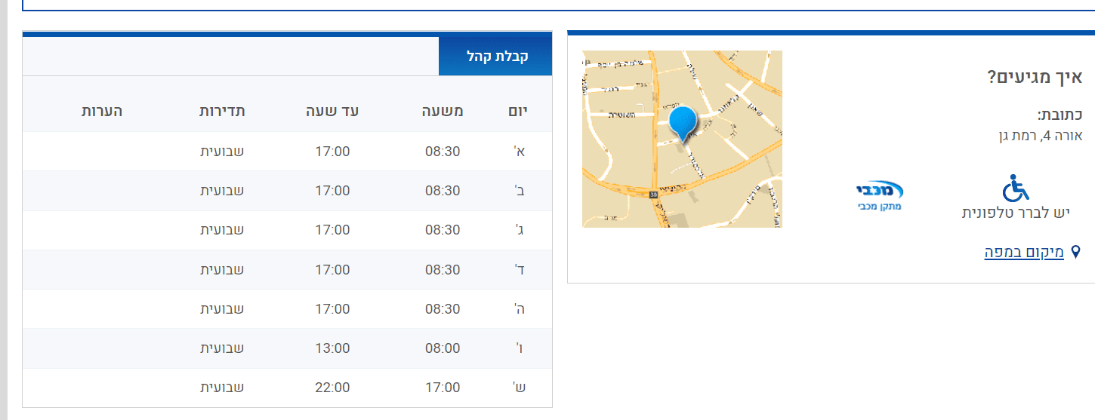Click the יום column header
Viewport: 1095px width, 420px height.
pos(518,112)
